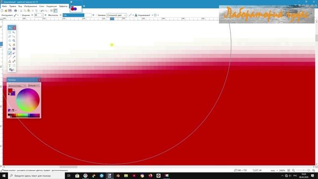
Task: Select the Paintbrush tool
Action: click(9, 53)
